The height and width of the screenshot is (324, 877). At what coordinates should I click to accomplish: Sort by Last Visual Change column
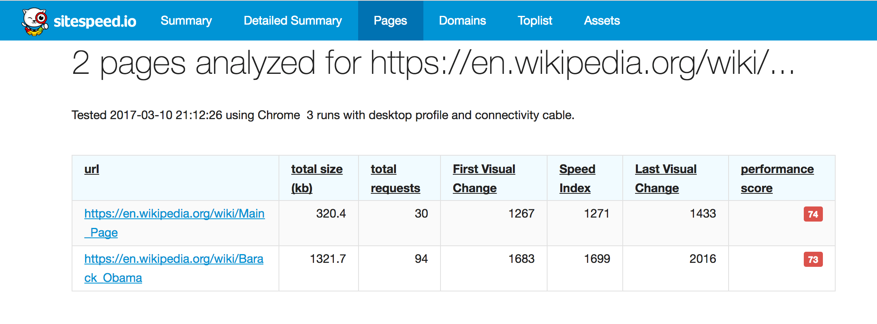pyautogui.click(x=666, y=178)
